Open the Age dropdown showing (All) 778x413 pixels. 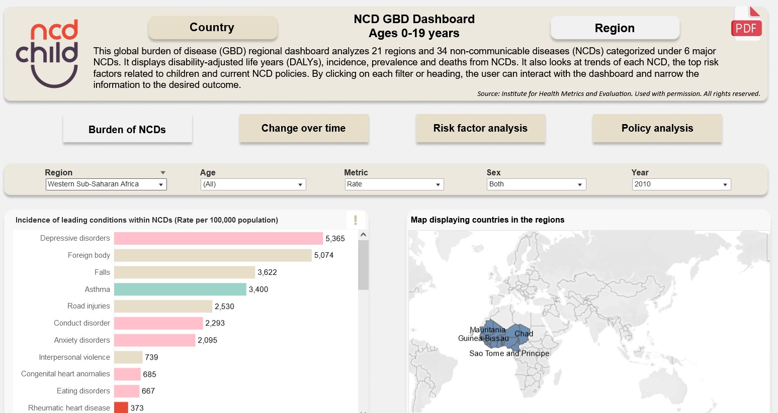(252, 184)
